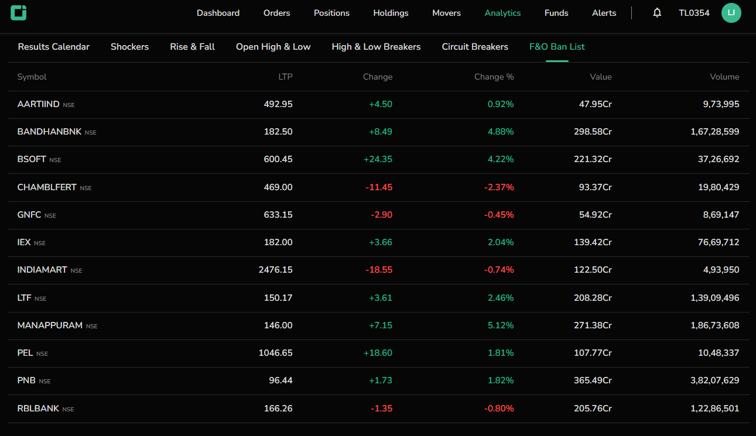Select the AARTIIND symbol row
This screenshot has height=436, width=756.
(379, 105)
